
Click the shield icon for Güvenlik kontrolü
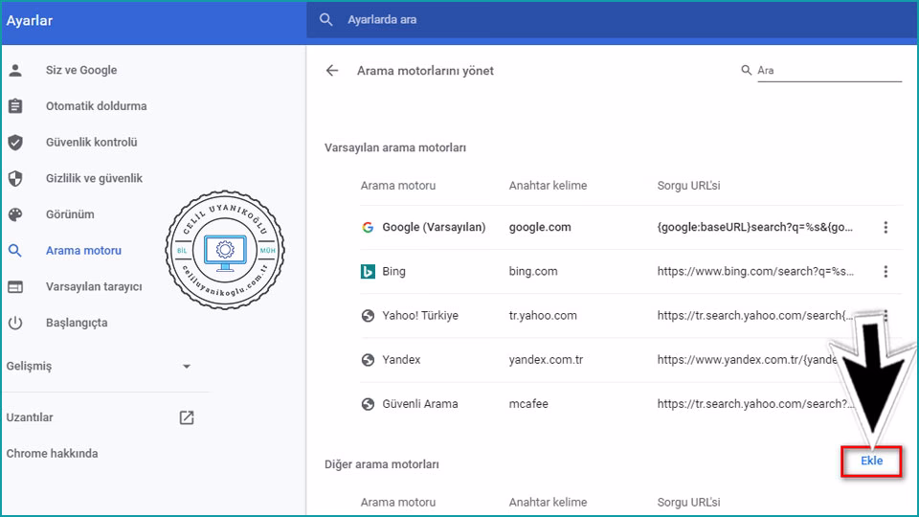click(x=15, y=143)
